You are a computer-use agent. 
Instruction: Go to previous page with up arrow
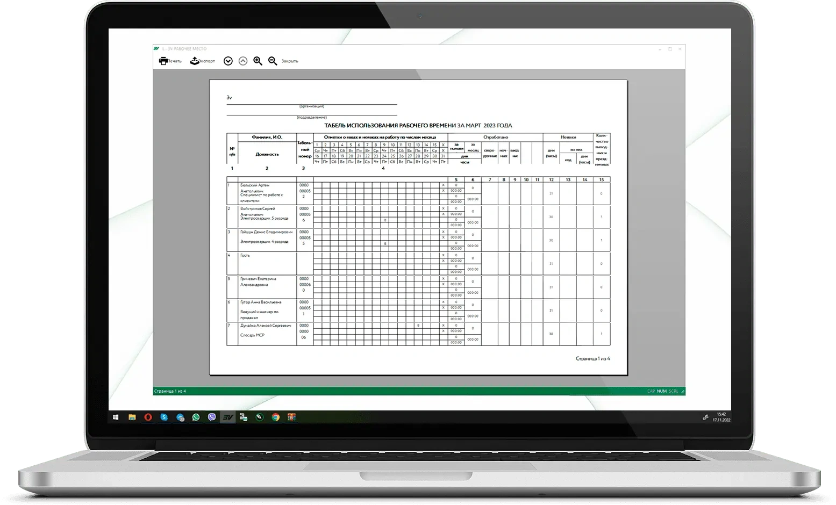click(243, 61)
